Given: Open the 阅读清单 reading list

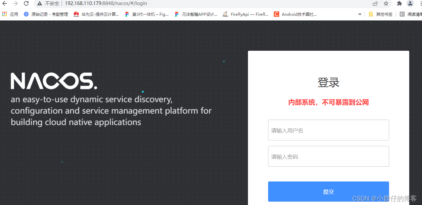Looking at the screenshot, I should (x=411, y=14).
